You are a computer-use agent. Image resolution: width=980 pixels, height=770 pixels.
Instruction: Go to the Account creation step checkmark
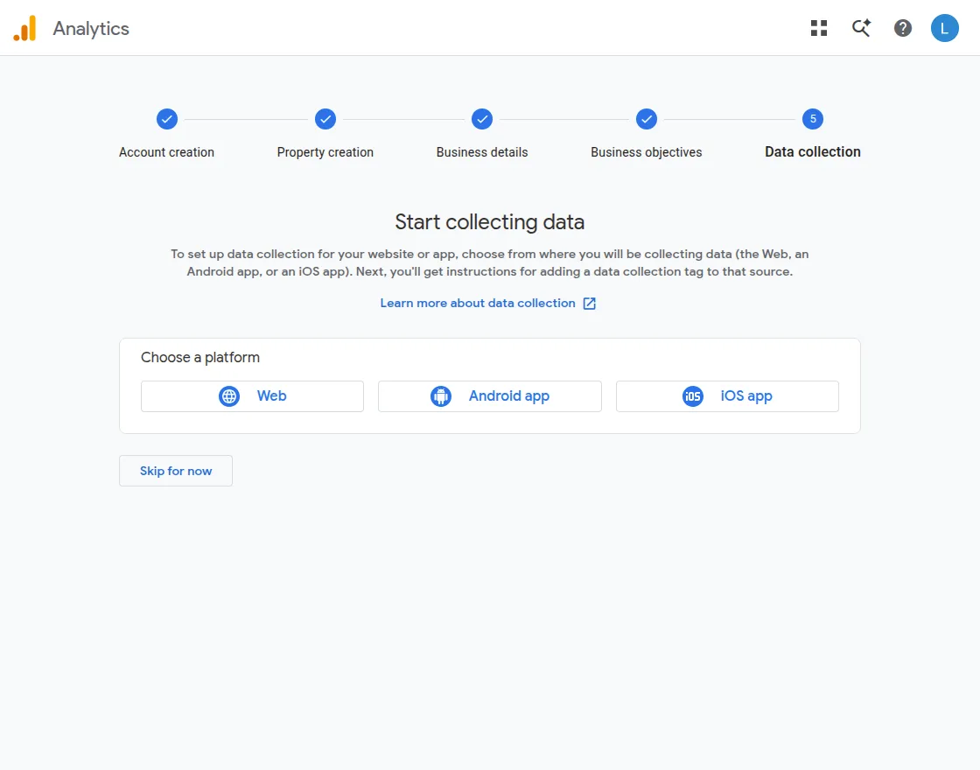tap(167, 119)
